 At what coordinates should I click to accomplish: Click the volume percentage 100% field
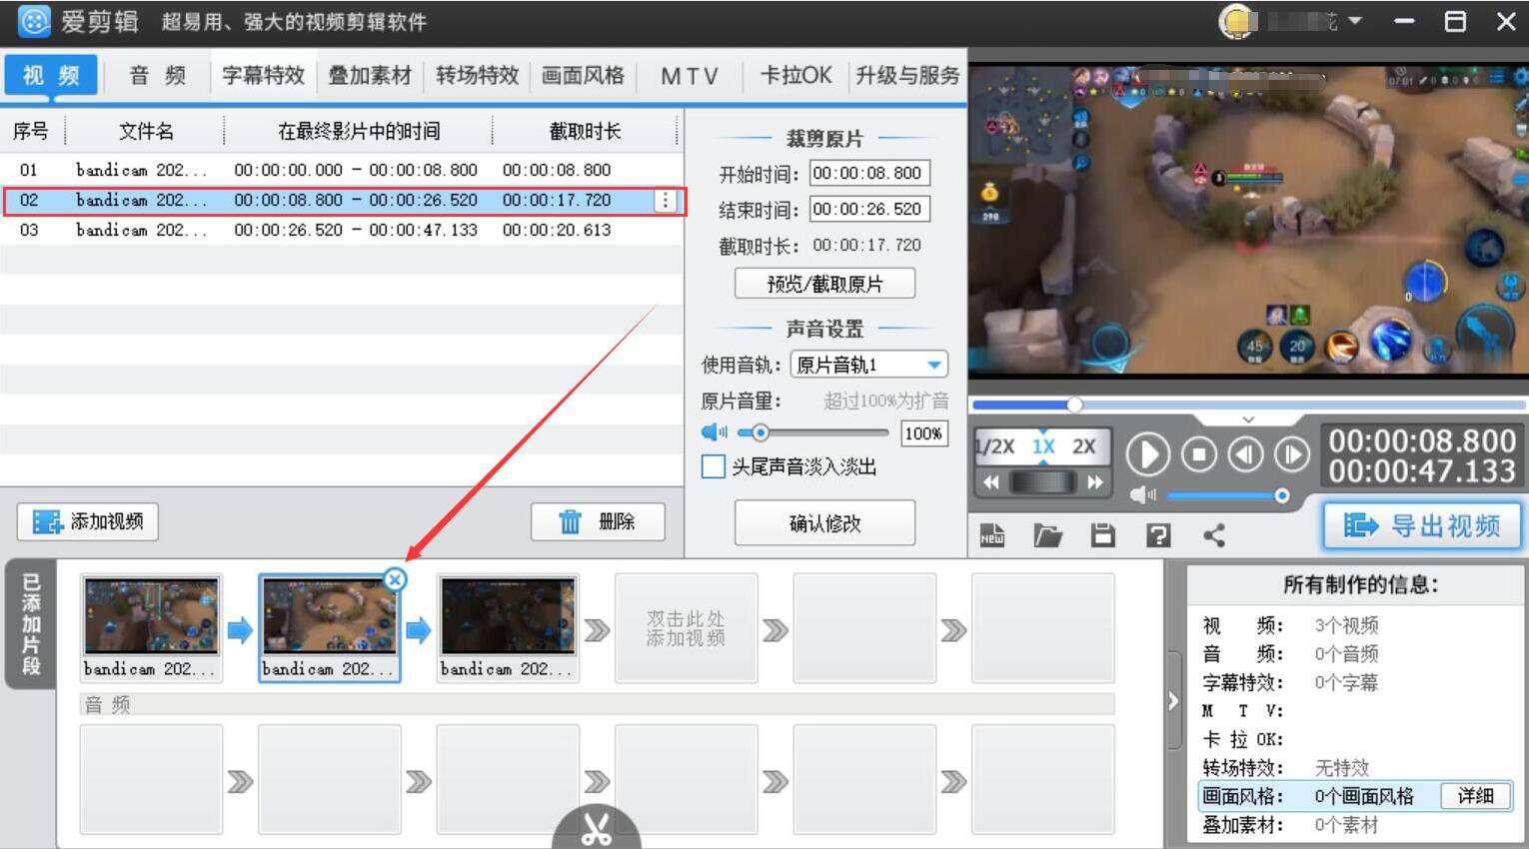pyautogui.click(x=924, y=433)
